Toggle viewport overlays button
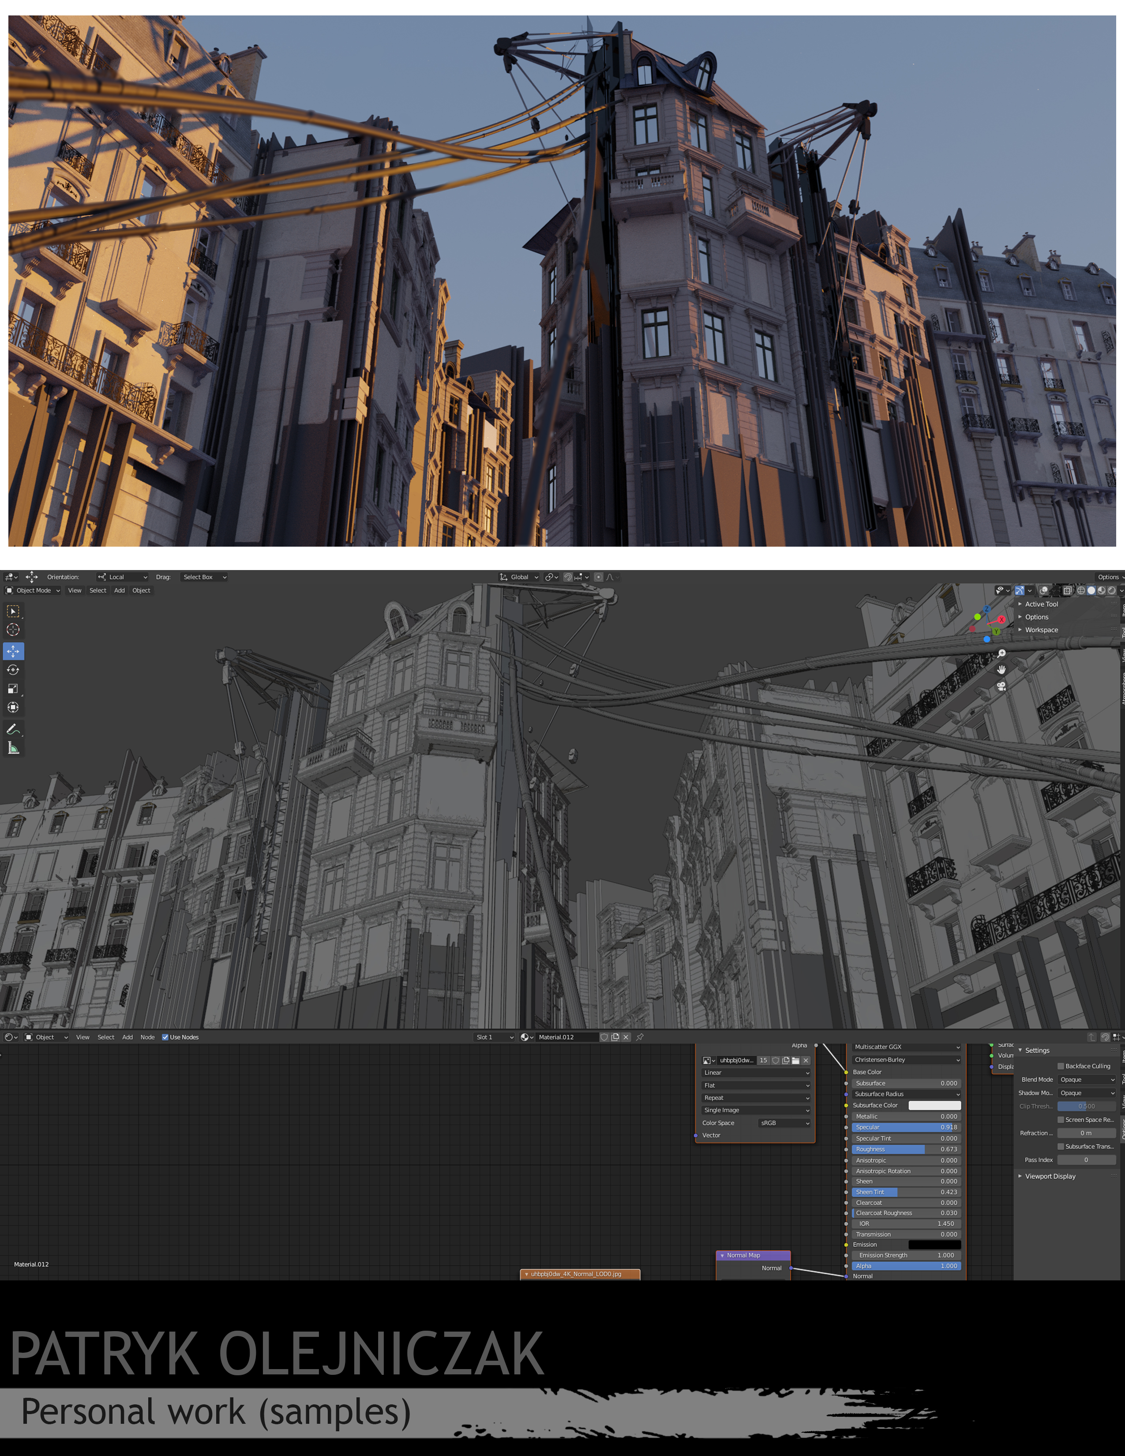The height and width of the screenshot is (1456, 1125). [x=1044, y=590]
